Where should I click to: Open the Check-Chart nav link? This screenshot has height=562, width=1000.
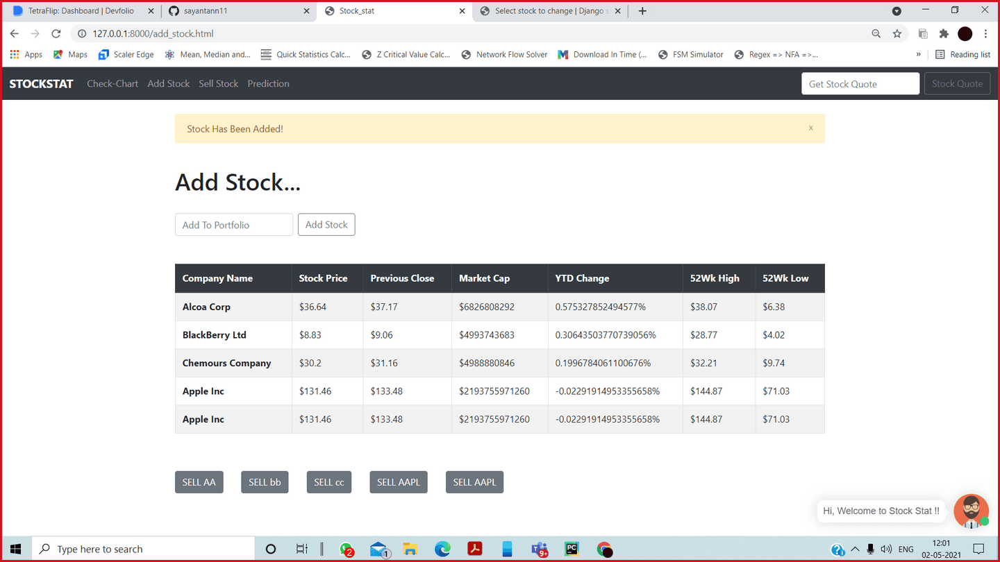coord(112,84)
